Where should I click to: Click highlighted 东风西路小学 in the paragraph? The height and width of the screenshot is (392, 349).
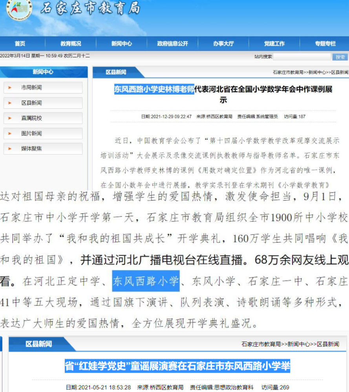[146, 281]
